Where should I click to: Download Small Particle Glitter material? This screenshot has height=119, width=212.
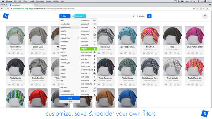coord(201,53)
